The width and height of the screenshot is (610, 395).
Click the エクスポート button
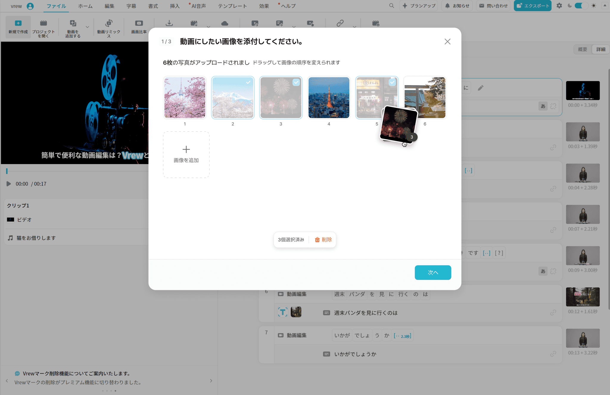pos(532,6)
